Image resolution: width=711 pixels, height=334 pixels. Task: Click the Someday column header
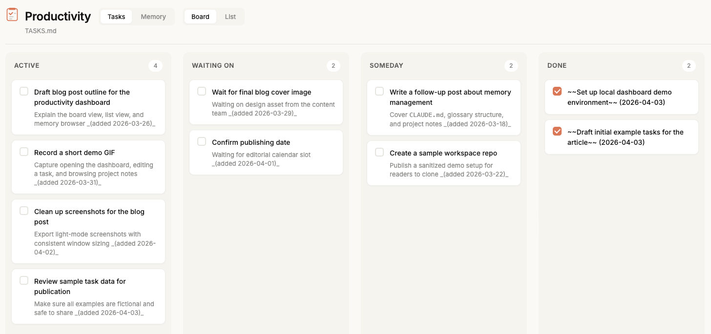386,65
